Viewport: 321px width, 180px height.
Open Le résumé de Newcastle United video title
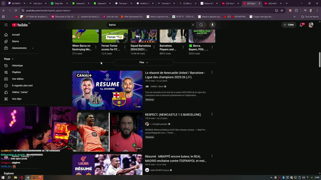175,75
